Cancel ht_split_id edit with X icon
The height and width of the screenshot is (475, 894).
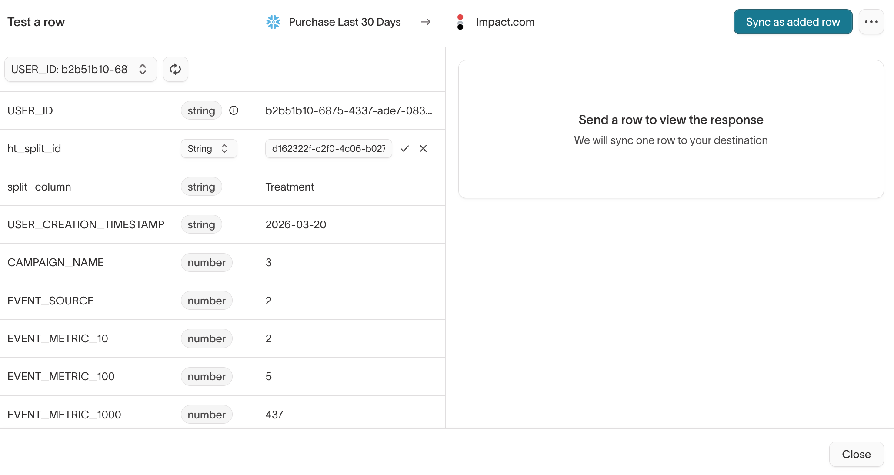click(423, 149)
